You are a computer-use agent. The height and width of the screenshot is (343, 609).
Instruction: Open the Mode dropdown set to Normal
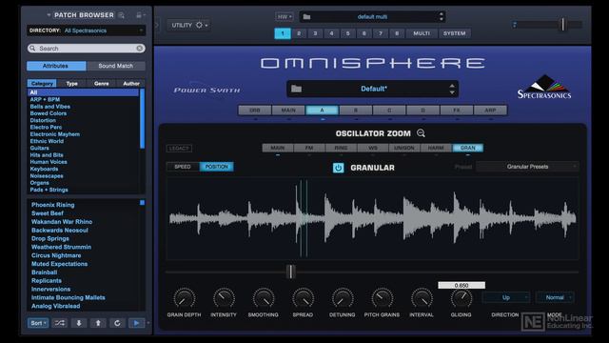coord(555,297)
